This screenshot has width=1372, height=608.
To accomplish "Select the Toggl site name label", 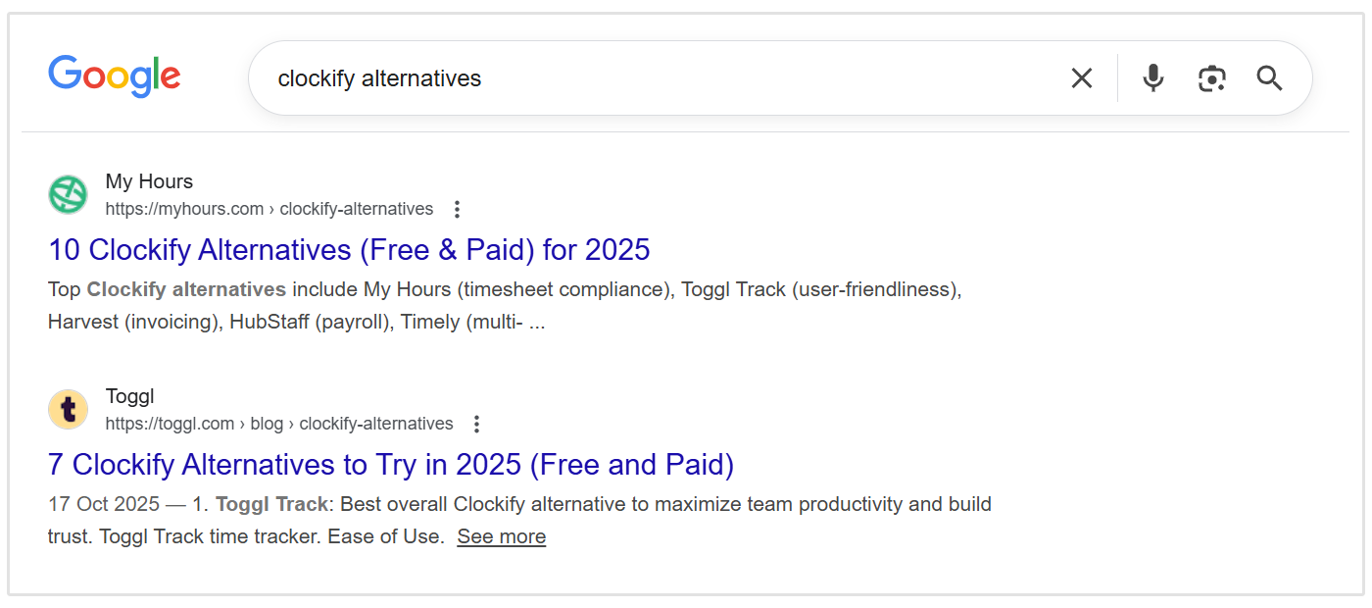I will tap(129, 395).
